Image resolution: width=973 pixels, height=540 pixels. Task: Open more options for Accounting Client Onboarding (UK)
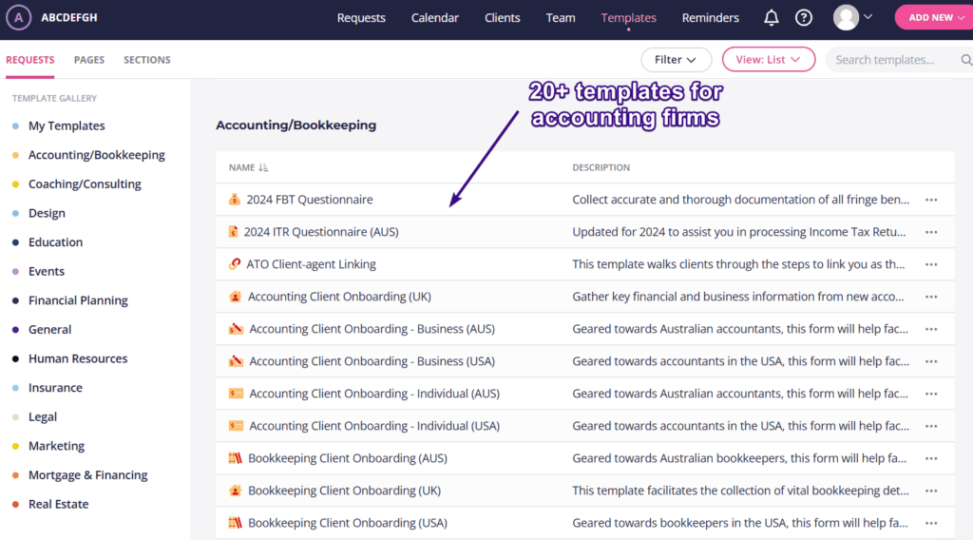pyautogui.click(x=931, y=297)
